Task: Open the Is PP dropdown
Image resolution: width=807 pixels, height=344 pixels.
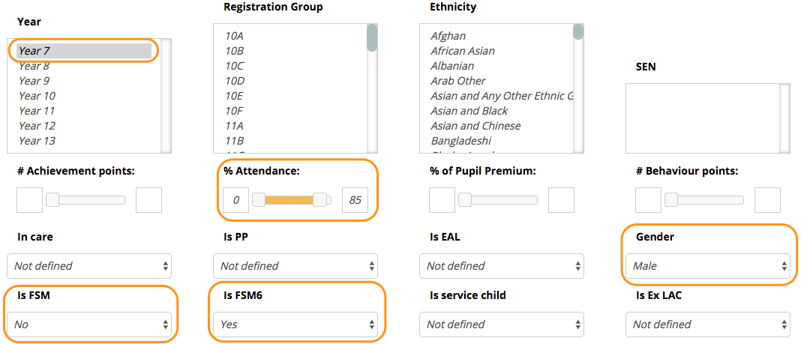Action: 295,266
